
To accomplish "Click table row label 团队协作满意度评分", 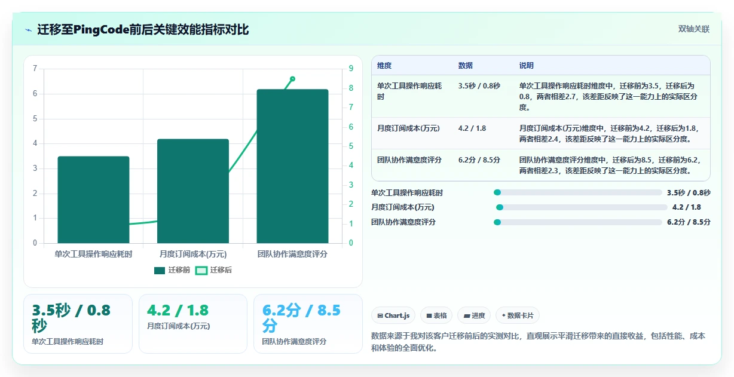I will 409,160.
